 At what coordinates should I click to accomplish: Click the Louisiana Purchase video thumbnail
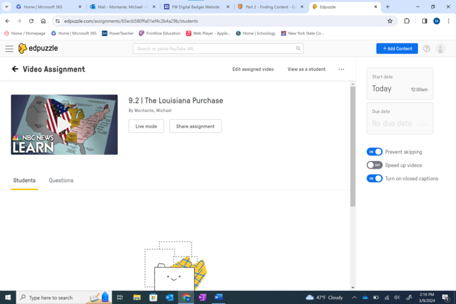(x=64, y=124)
